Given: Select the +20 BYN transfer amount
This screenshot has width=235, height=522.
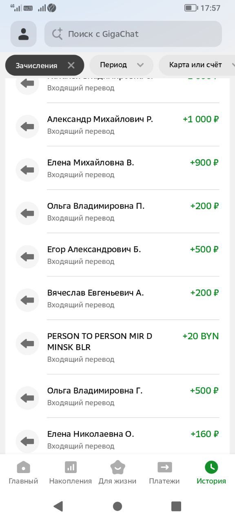Looking at the screenshot, I should 201,336.
